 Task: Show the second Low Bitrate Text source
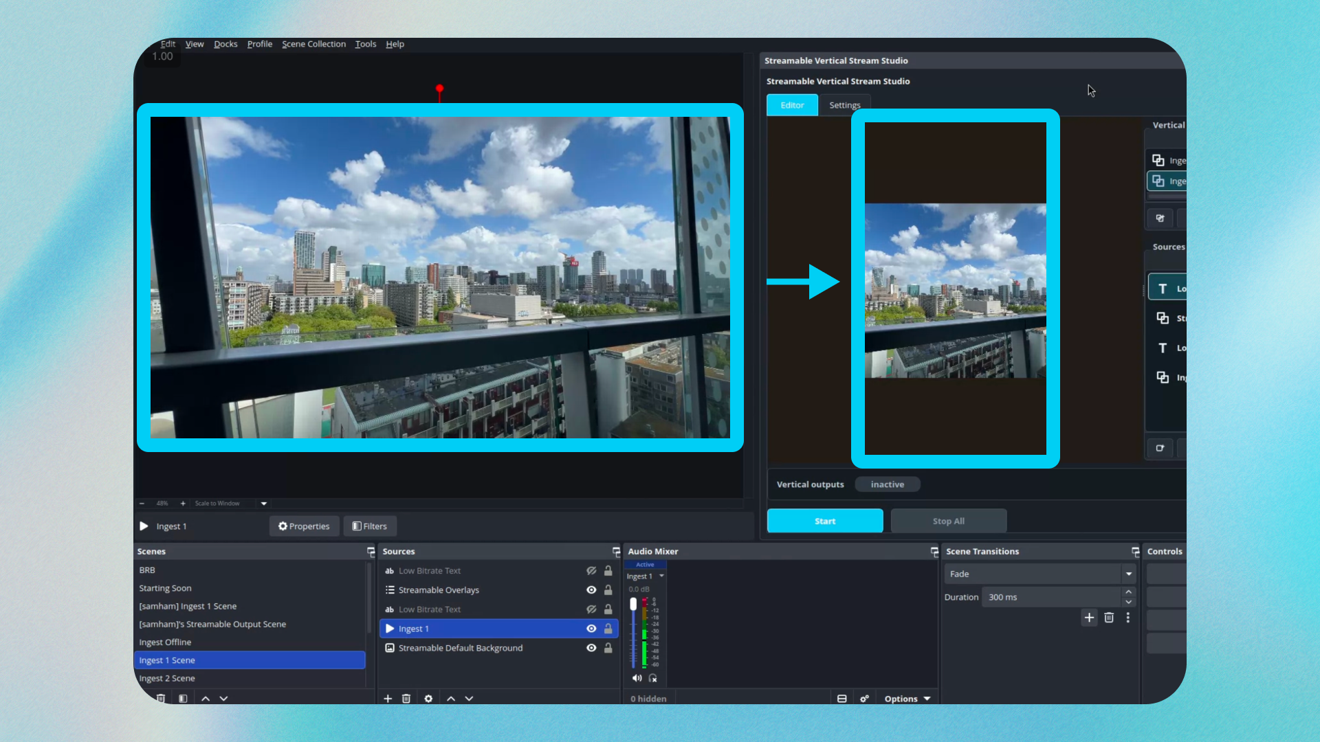pyautogui.click(x=591, y=609)
